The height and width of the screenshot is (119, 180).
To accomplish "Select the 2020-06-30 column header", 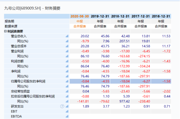I will (80, 16).
